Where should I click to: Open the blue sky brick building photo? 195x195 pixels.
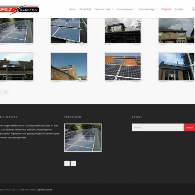[69, 67]
